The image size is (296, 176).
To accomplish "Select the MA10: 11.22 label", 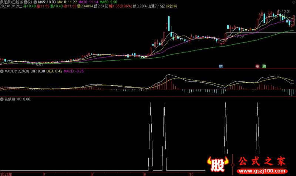I will tap(67, 2).
